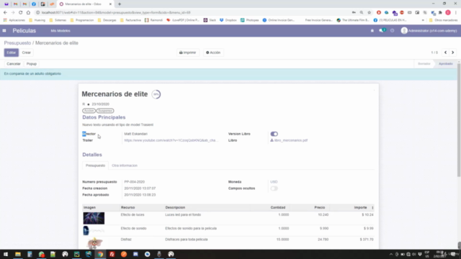Open the Mis Modelos menu
The width and height of the screenshot is (461, 259).
pyautogui.click(x=61, y=31)
